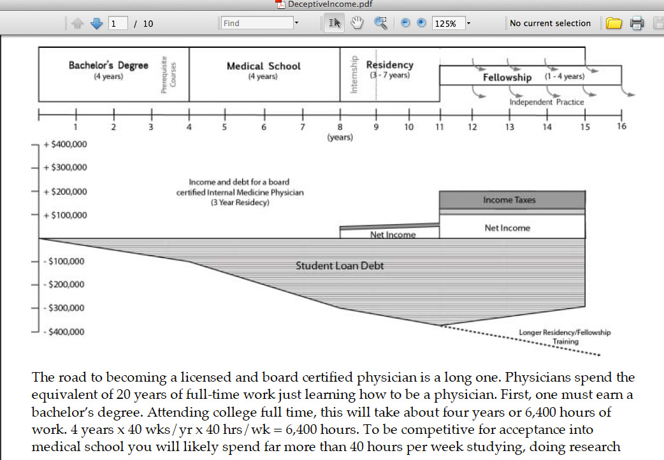Screen dimensions: 664x460
Task: Click the 'Residency' heading in the chart
Action: pos(389,65)
